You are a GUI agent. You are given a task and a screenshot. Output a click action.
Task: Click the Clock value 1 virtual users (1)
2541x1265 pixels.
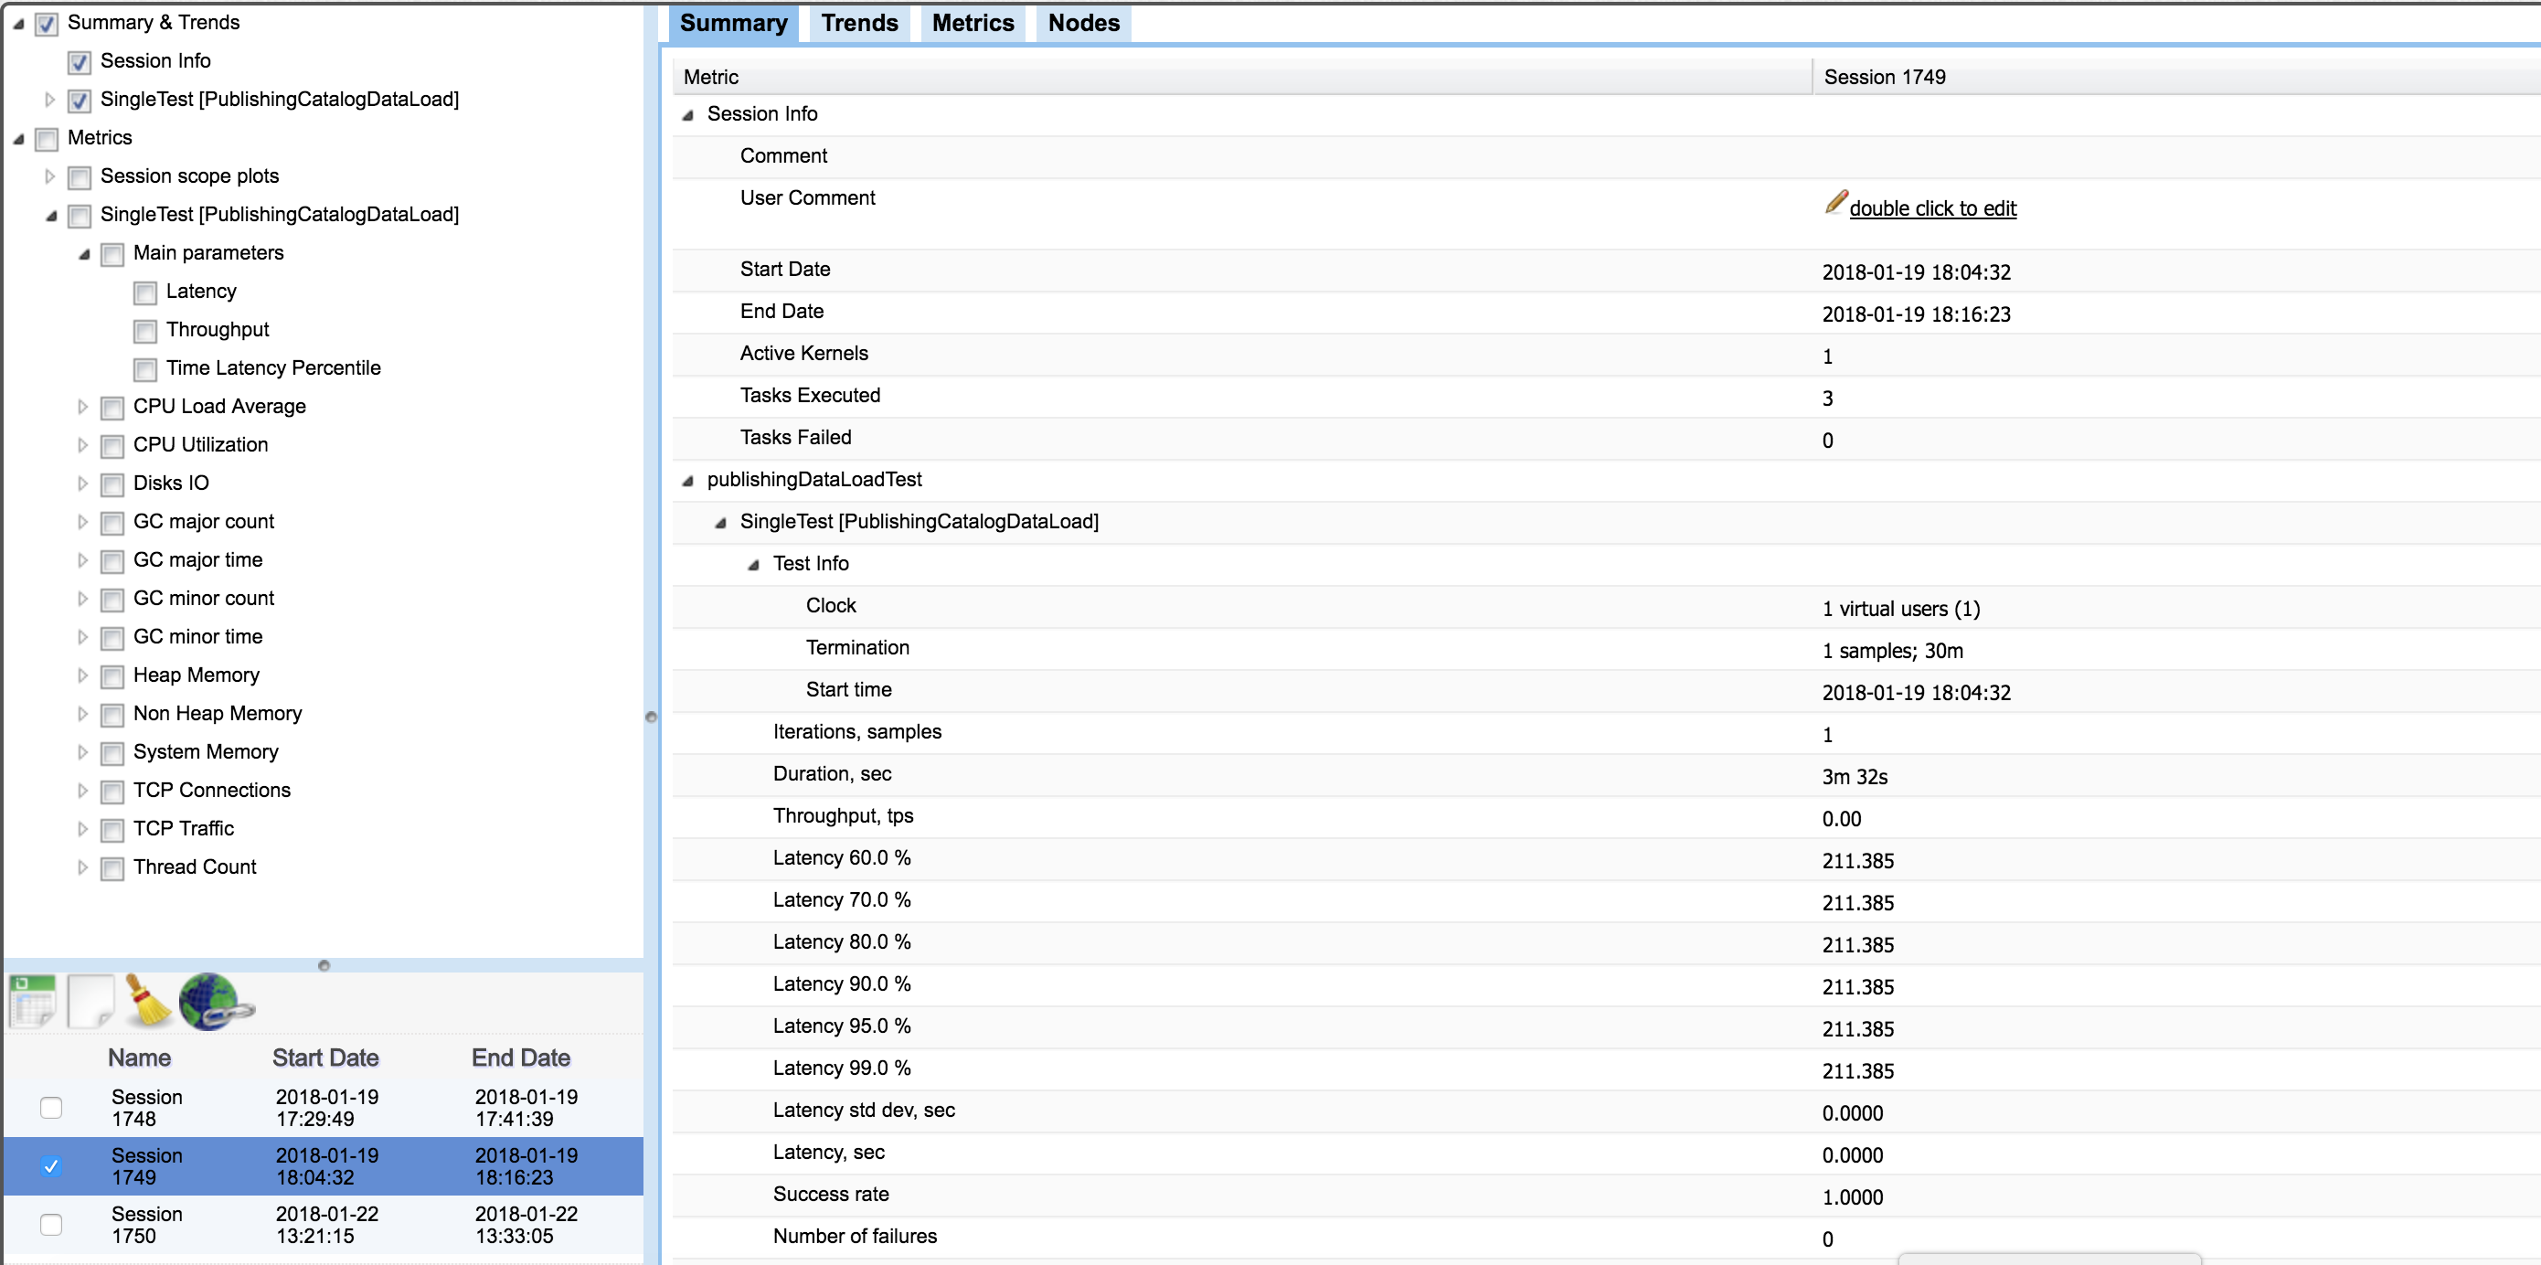pos(1901,609)
